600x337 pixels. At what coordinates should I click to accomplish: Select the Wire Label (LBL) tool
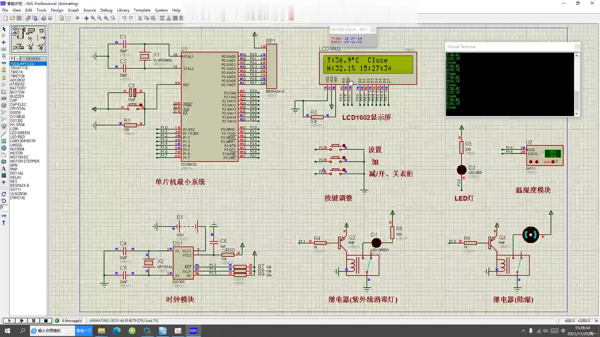pos(4,49)
